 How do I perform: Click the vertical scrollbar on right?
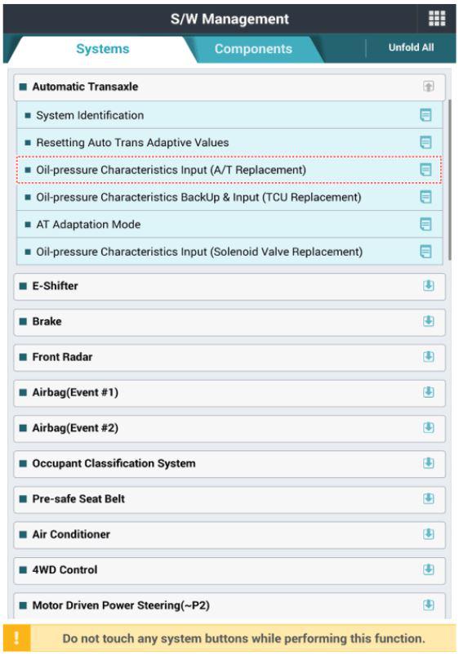[450, 180]
